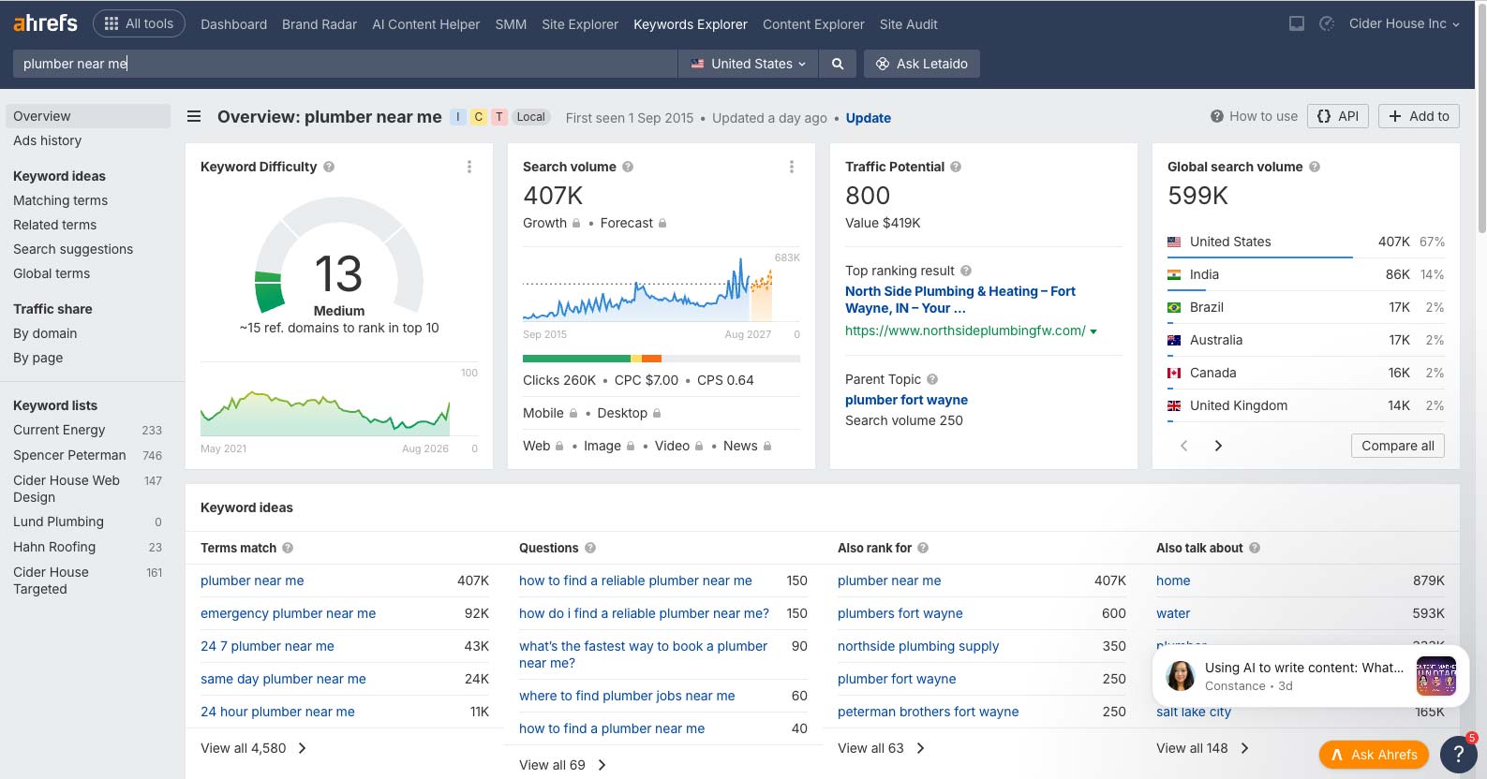Screen dimensions: 1487x779
Task: Click the Global search volume help icon
Action: click(x=1315, y=167)
